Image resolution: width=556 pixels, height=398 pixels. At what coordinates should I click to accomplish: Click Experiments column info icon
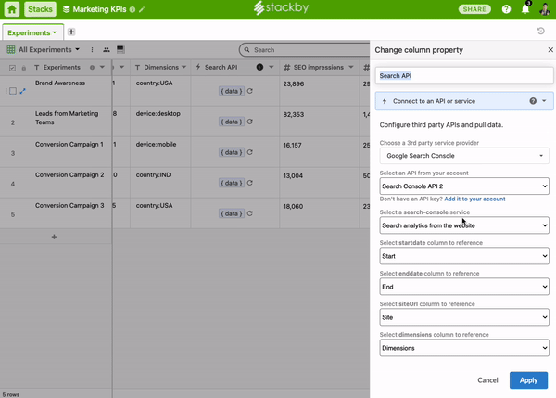tap(92, 68)
